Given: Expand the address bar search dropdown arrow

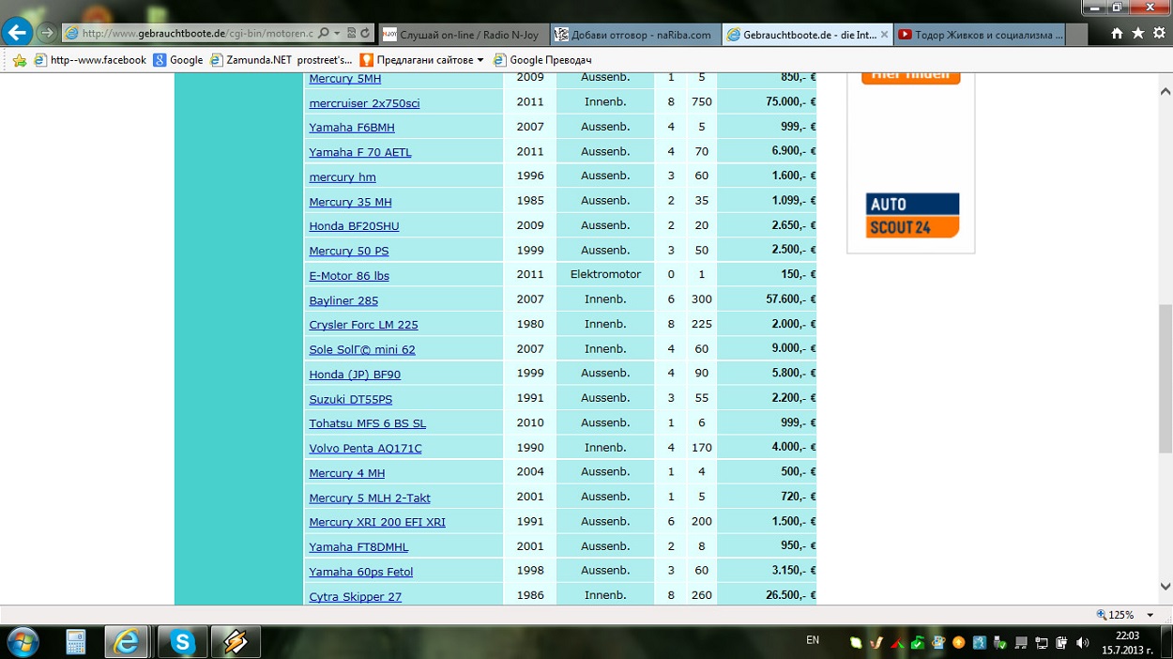Looking at the screenshot, I should coord(337,34).
